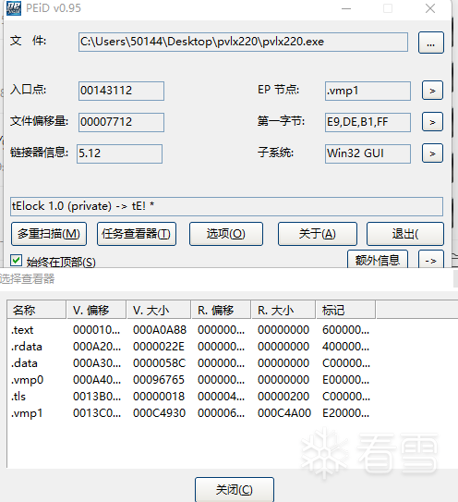The height and width of the screenshot is (502, 458).
Task: Click V. size value 00096765
Action: (159, 380)
